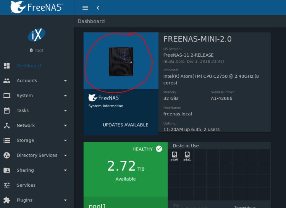The height and width of the screenshot is (208, 286).
Task: Open the Tasks menu item
Action: pyautogui.click(x=23, y=110)
